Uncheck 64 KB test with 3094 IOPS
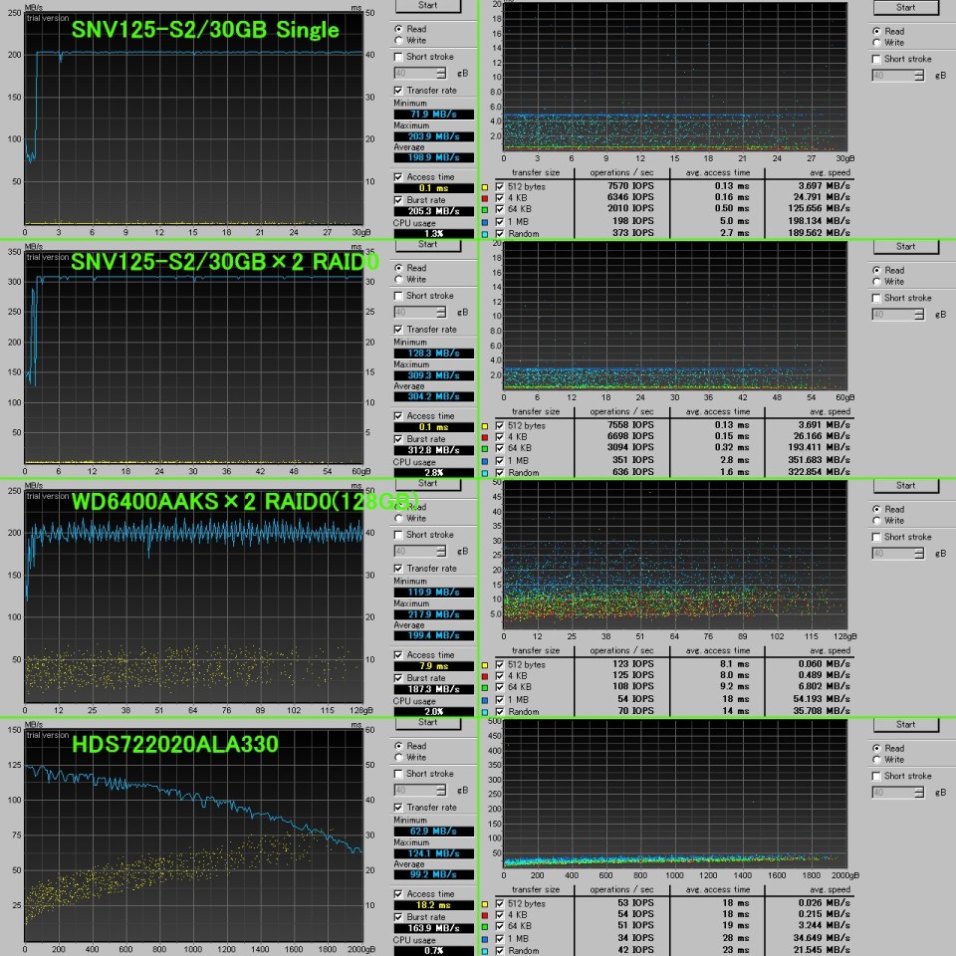The width and height of the screenshot is (956, 956). click(500, 448)
